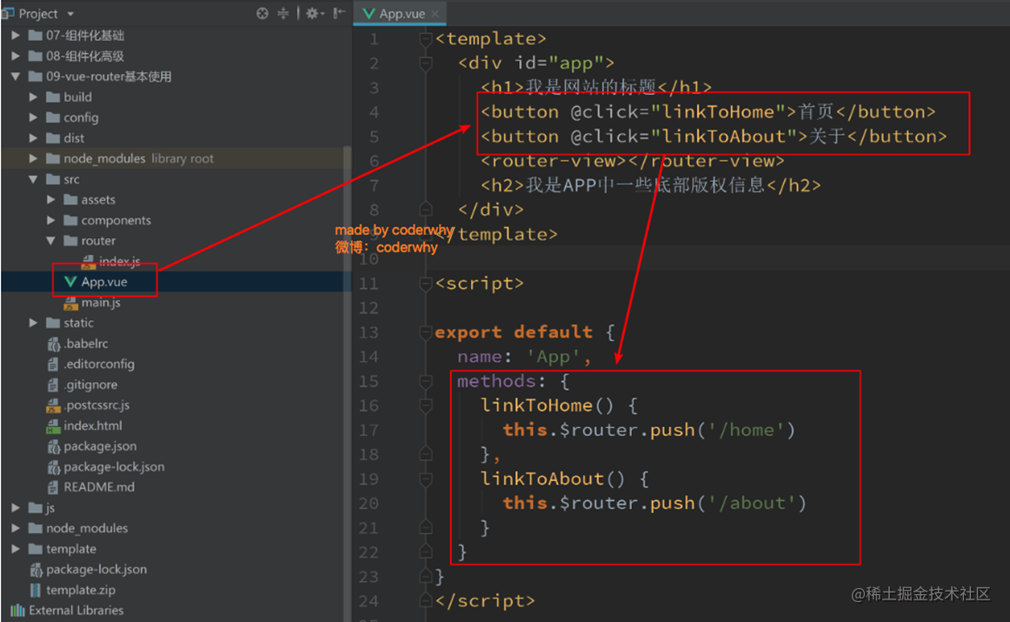1010x622 pixels.
Task: Click the Vue icon next to App.vue in tree
Action: [70, 282]
